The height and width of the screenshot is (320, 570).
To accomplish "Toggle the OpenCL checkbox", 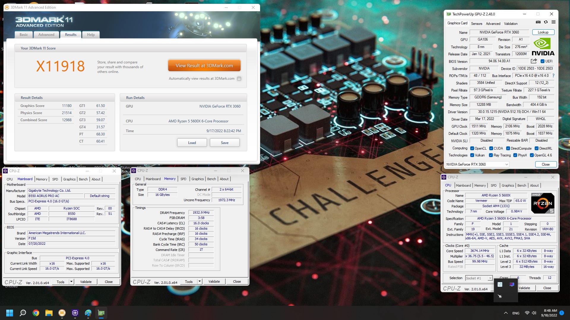I will tap(472, 148).
